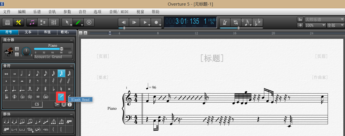The width and height of the screenshot is (345, 136).
Task: Select the sharp accidental in palette
Action: (x=45, y=89)
